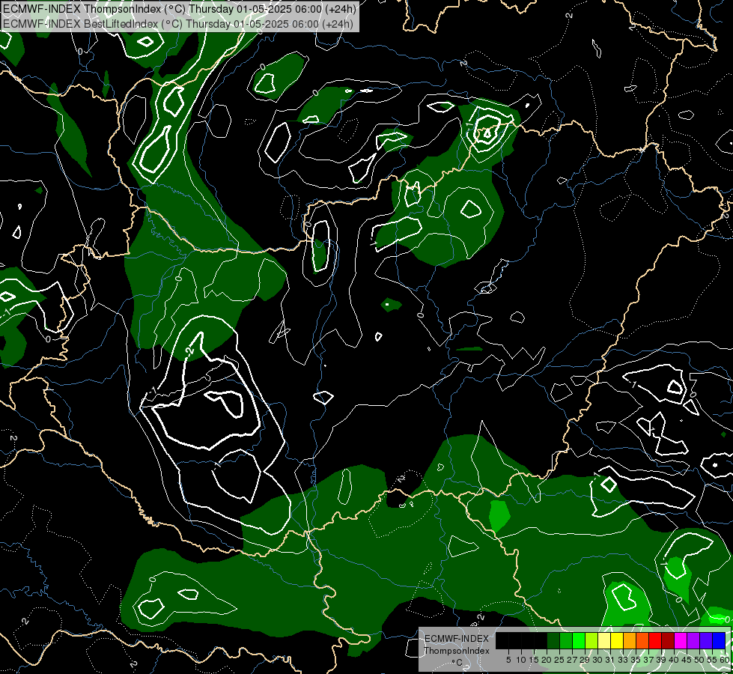The width and height of the screenshot is (733, 674).
Task: Click the ECMWF-INDEX label in the legend
Action: [x=457, y=639]
